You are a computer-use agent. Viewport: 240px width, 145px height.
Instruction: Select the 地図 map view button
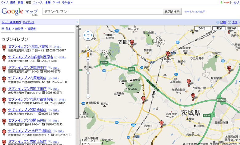click(x=219, y=28)
